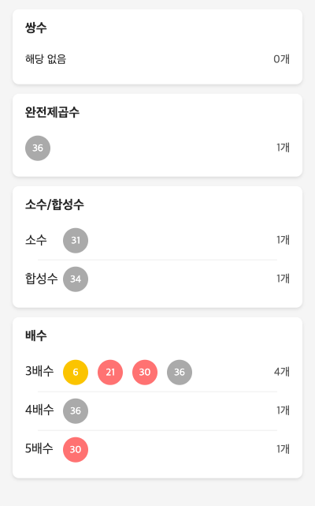The image size is (315, 506).
Task: Click the 해당 없음 text
Action: click(46, 59)
